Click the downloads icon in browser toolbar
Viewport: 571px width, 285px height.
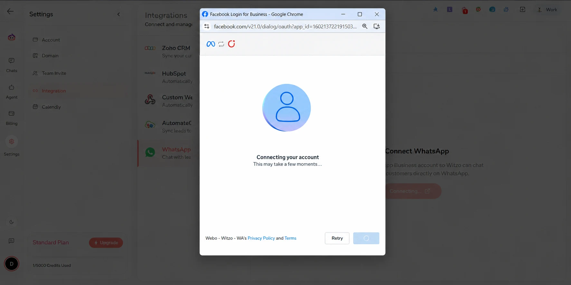coord(522,10)
